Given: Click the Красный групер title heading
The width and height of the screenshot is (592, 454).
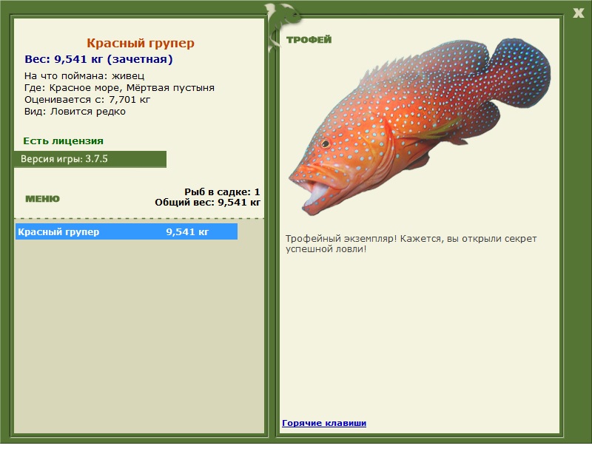Looking at the screenshot, I should pos(141,43).
